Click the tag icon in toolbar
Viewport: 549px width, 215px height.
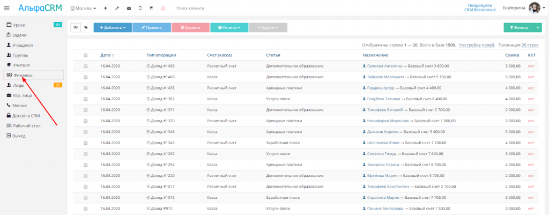point(86,27)
